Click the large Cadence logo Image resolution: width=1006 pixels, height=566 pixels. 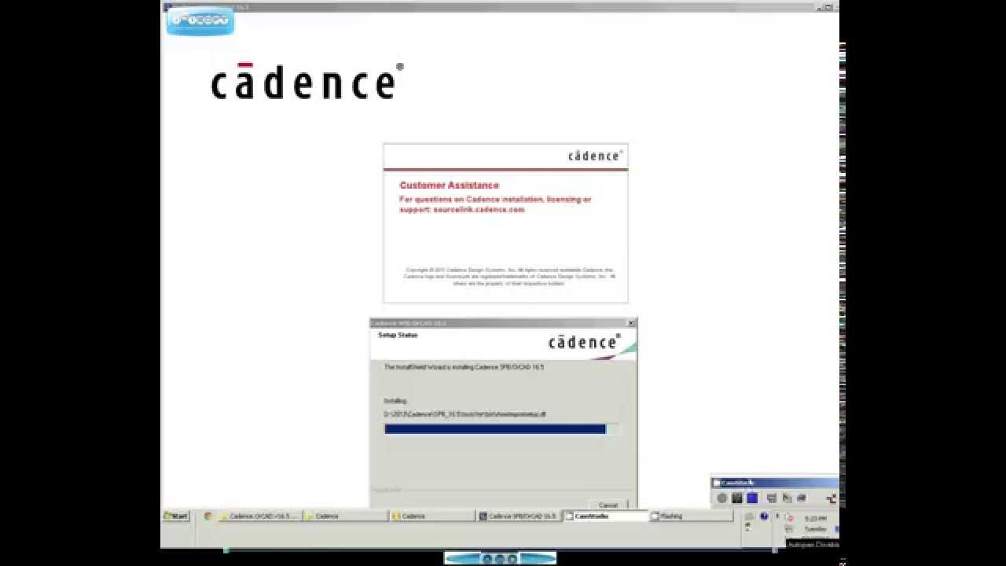click(307, 81)
